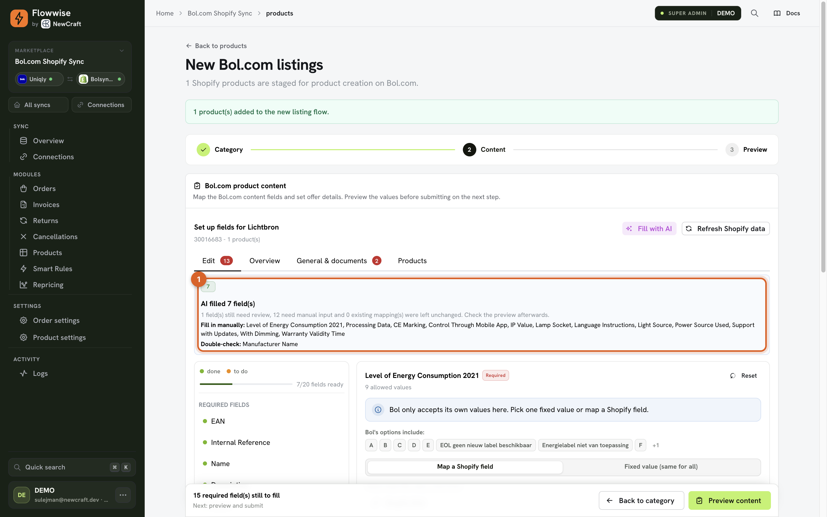Switch to the Overview tab
The image size is (827, 517).
click(264, 261)
